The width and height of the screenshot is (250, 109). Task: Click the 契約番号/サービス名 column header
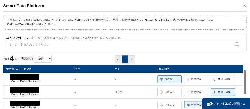coord(19,69)
